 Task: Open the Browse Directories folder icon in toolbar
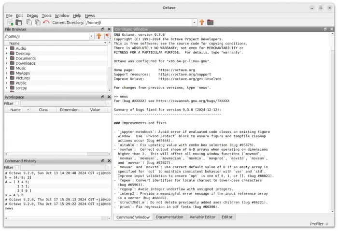tap(210, 22)
